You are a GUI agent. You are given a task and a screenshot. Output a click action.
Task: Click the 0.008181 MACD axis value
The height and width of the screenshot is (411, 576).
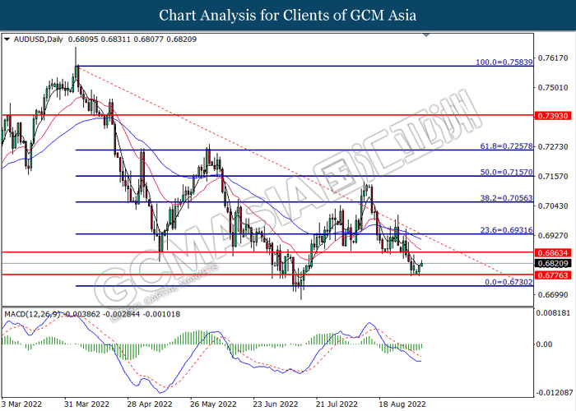click(554, 313)
